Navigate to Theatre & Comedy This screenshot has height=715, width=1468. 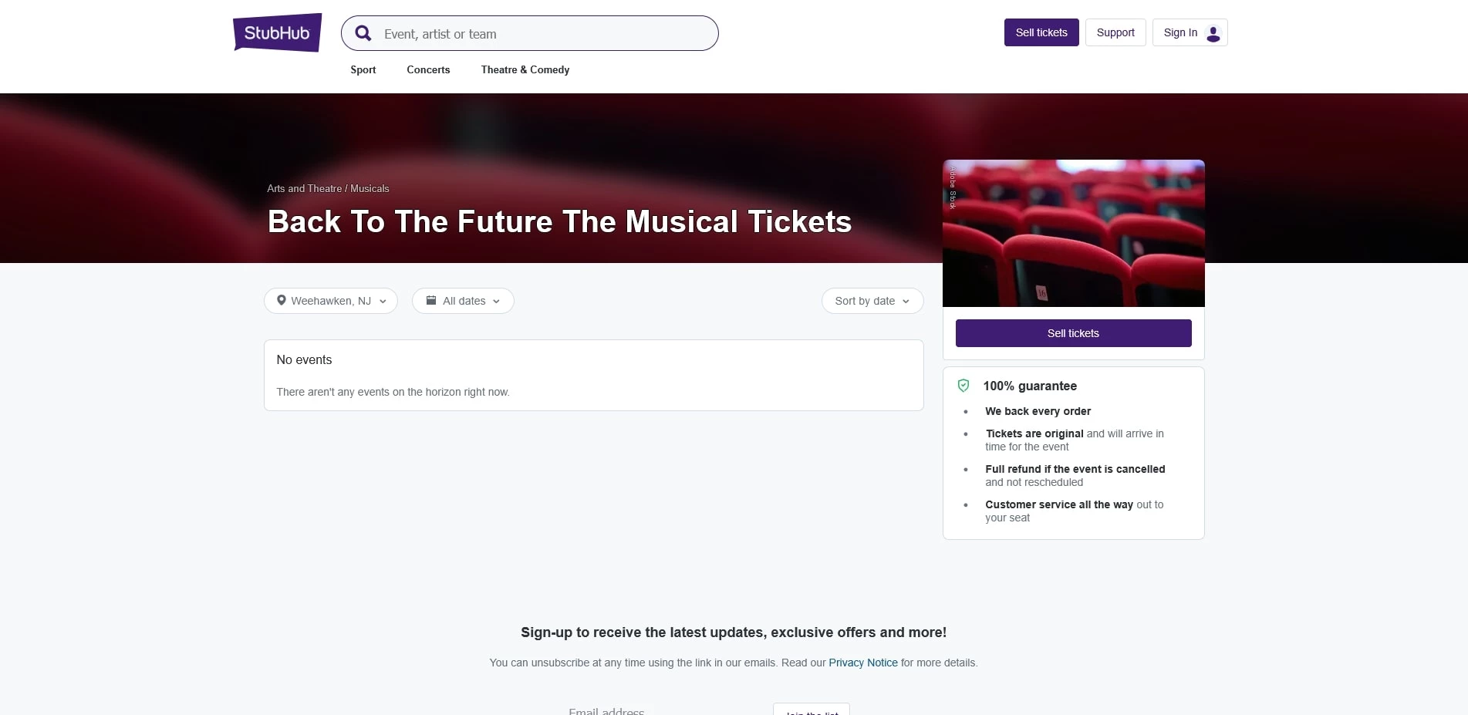point(525,69)
